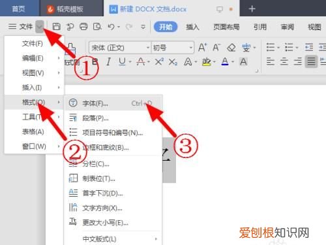Expand the dropdown arrow beside 文件
Image resolution: width=326 pixels, height=245 pixels.
point(40,27)
